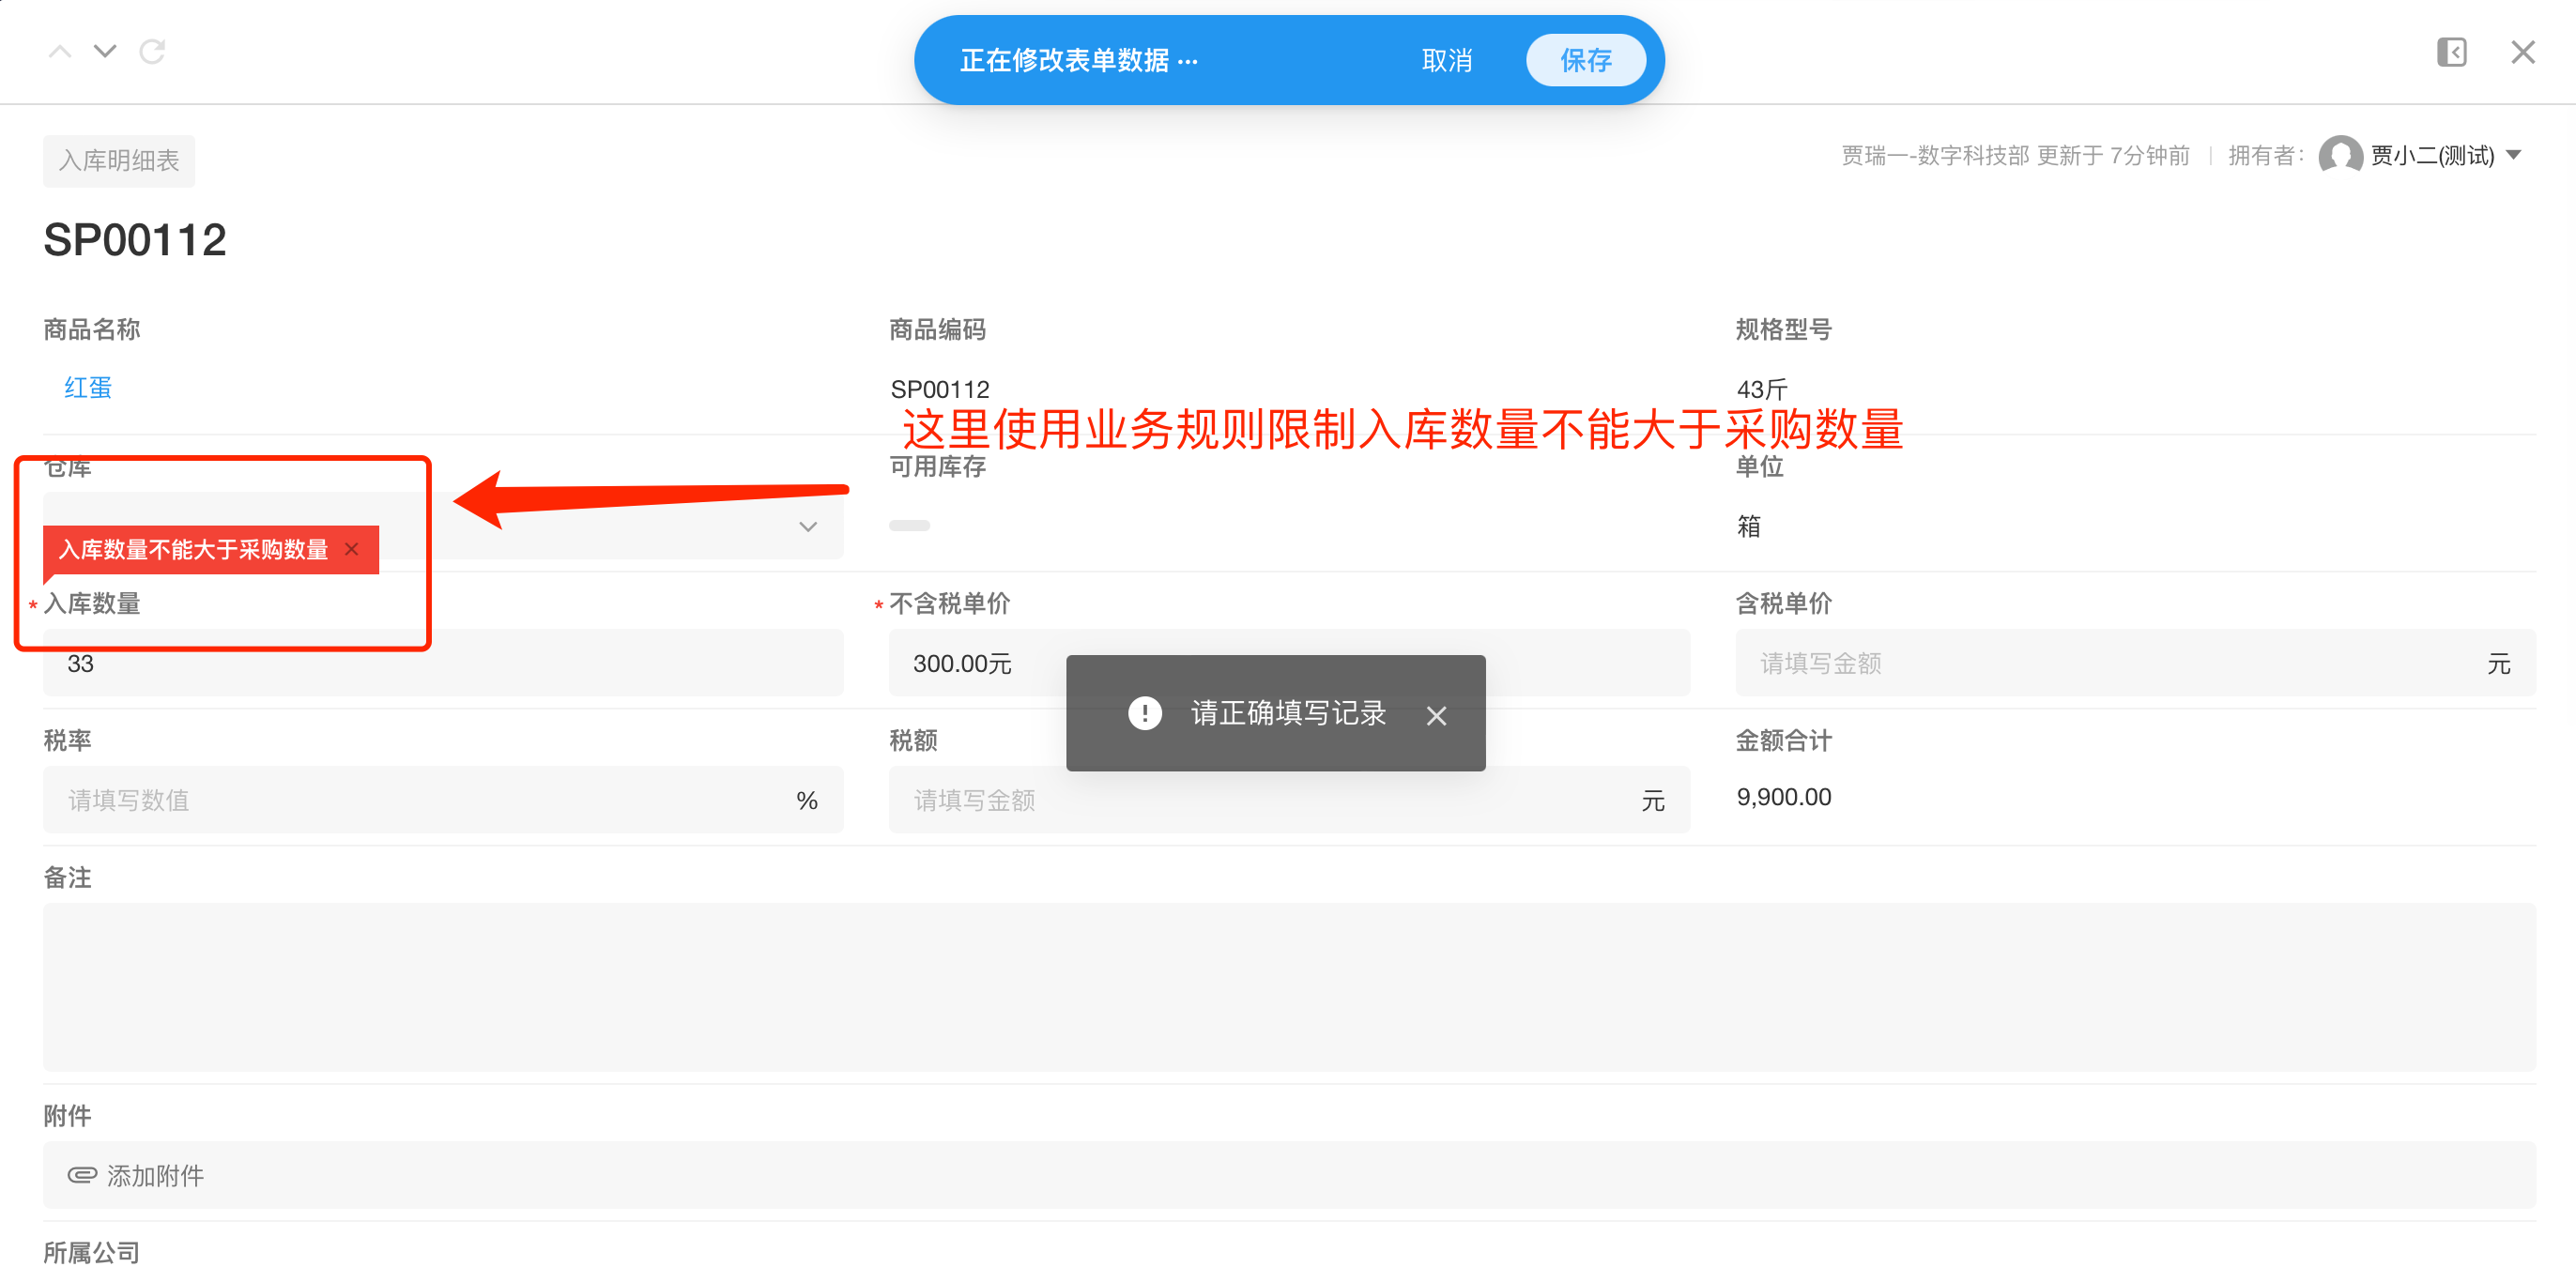Click the attachment clip icon beside 添加附件
The height and width of the screenshot is (1282, 2576).
(84, 1175)
